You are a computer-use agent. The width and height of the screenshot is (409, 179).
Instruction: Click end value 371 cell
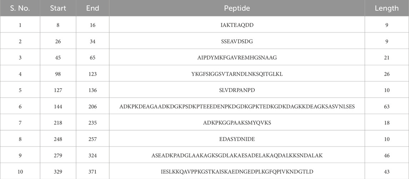[x=93, y=172]
